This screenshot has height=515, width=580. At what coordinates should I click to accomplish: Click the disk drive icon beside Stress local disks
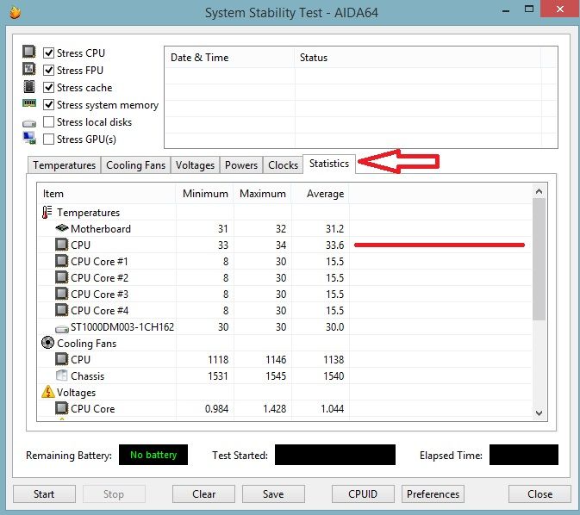(x=29, y=123)
